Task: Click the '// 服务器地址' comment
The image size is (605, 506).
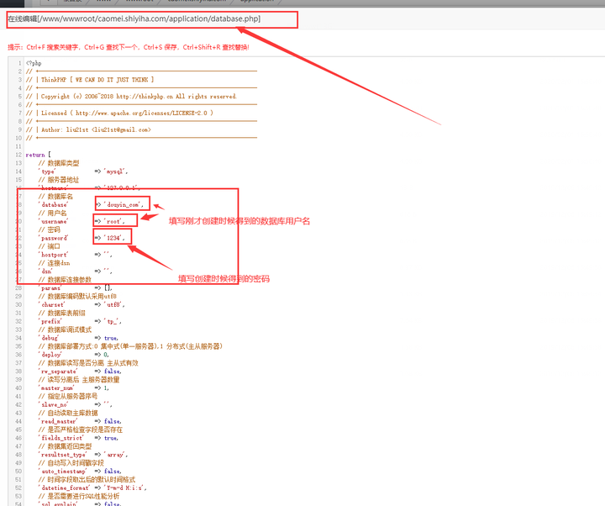Action: [59, 180]
